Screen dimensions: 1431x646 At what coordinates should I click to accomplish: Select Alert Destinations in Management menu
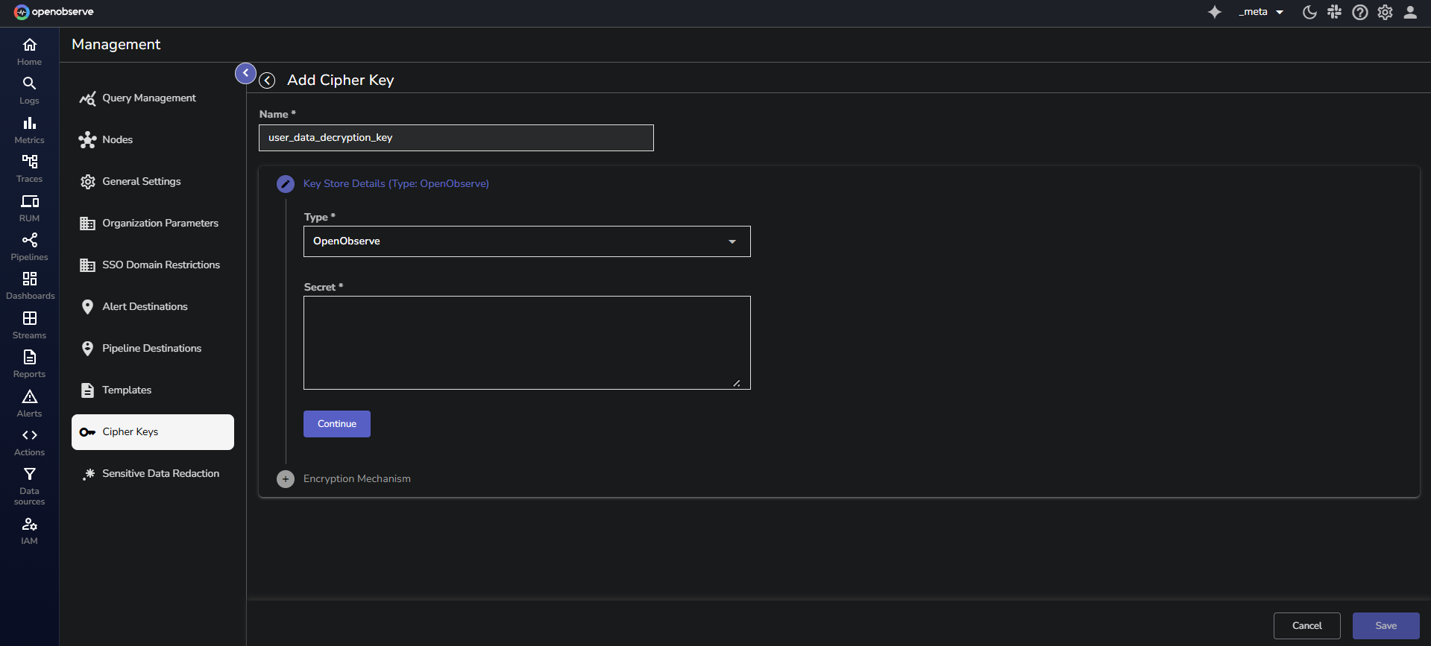coord(145,307)
